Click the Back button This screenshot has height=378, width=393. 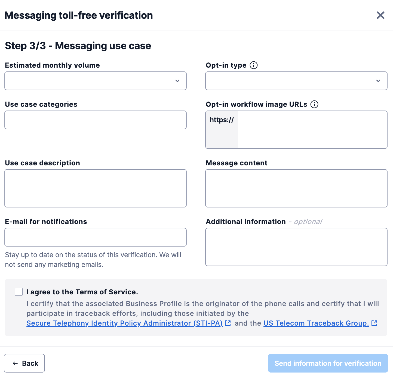[x=24, y=363]
